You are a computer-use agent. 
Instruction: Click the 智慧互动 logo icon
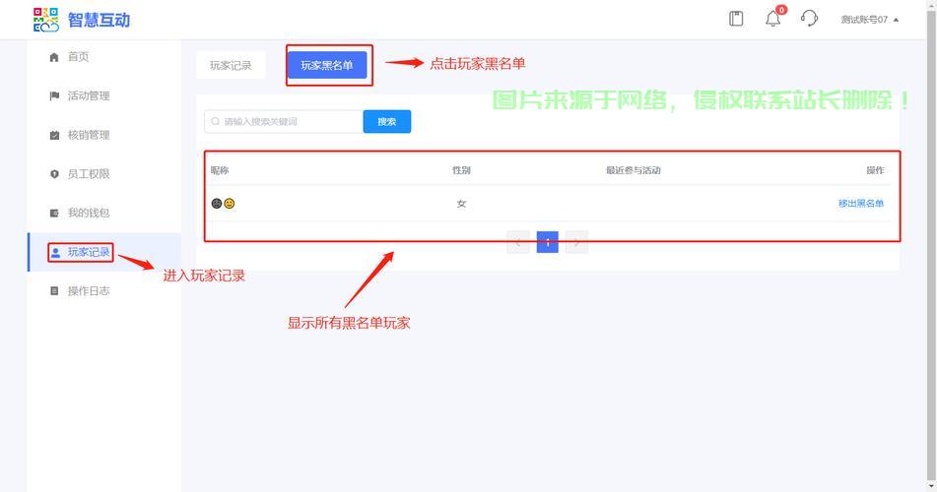(x=46, y=20)
